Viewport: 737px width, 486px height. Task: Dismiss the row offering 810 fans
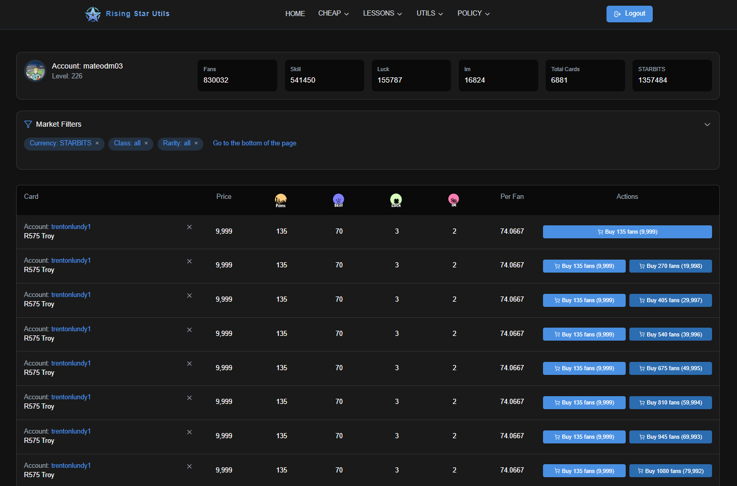(x=189, y=398)
